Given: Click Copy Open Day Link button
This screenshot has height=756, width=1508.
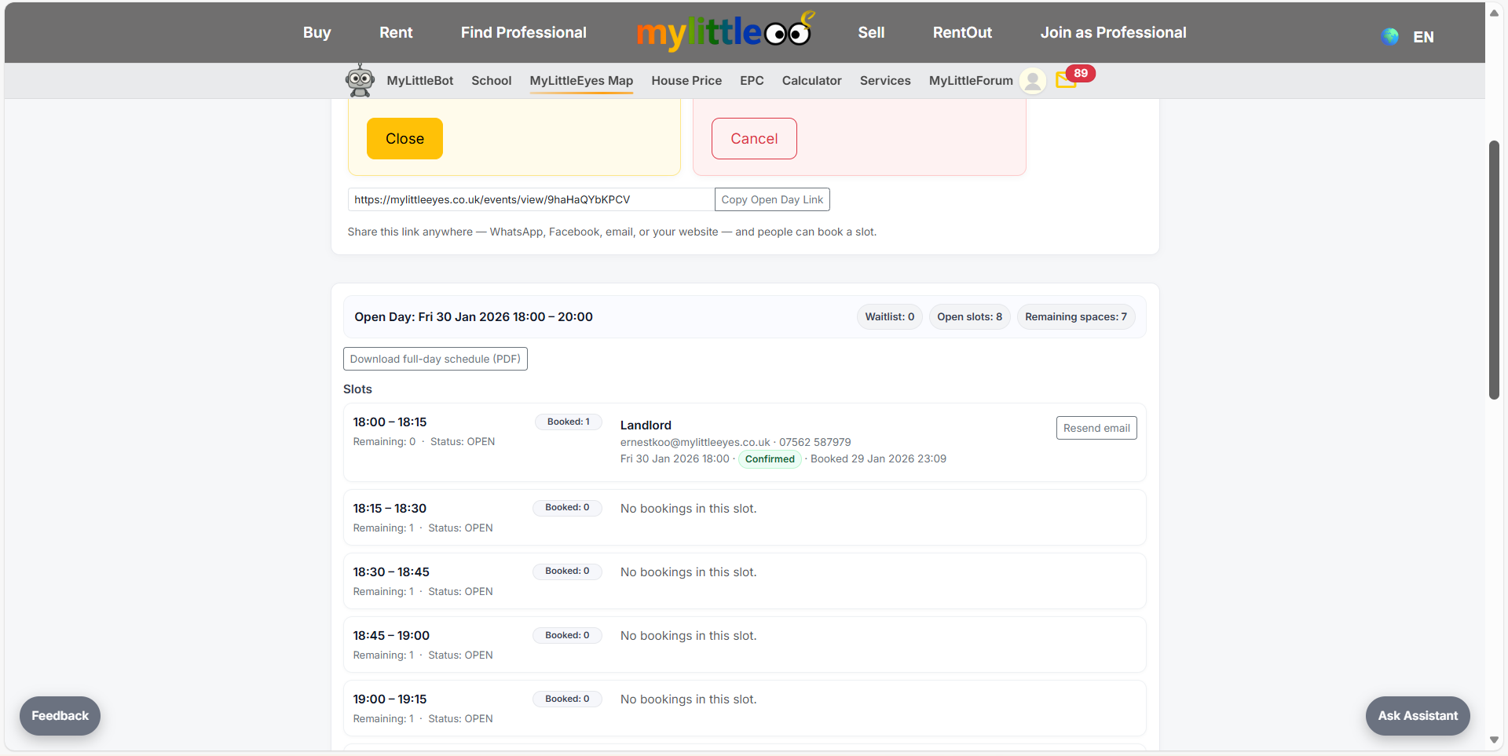Looking at the screenshot, I should (771, 199).
